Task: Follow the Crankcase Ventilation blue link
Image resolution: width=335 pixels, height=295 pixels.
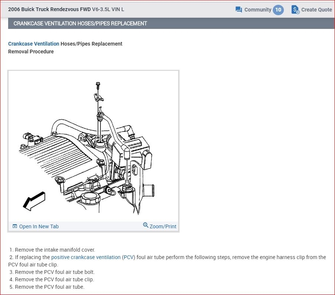Action: pyautogui.click(x=34, y=44)
